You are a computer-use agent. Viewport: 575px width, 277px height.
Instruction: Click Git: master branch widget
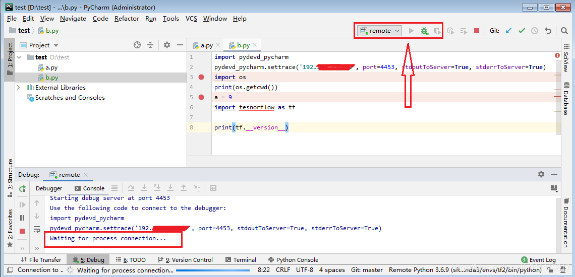pyautogui.click(x=367, y=270)
